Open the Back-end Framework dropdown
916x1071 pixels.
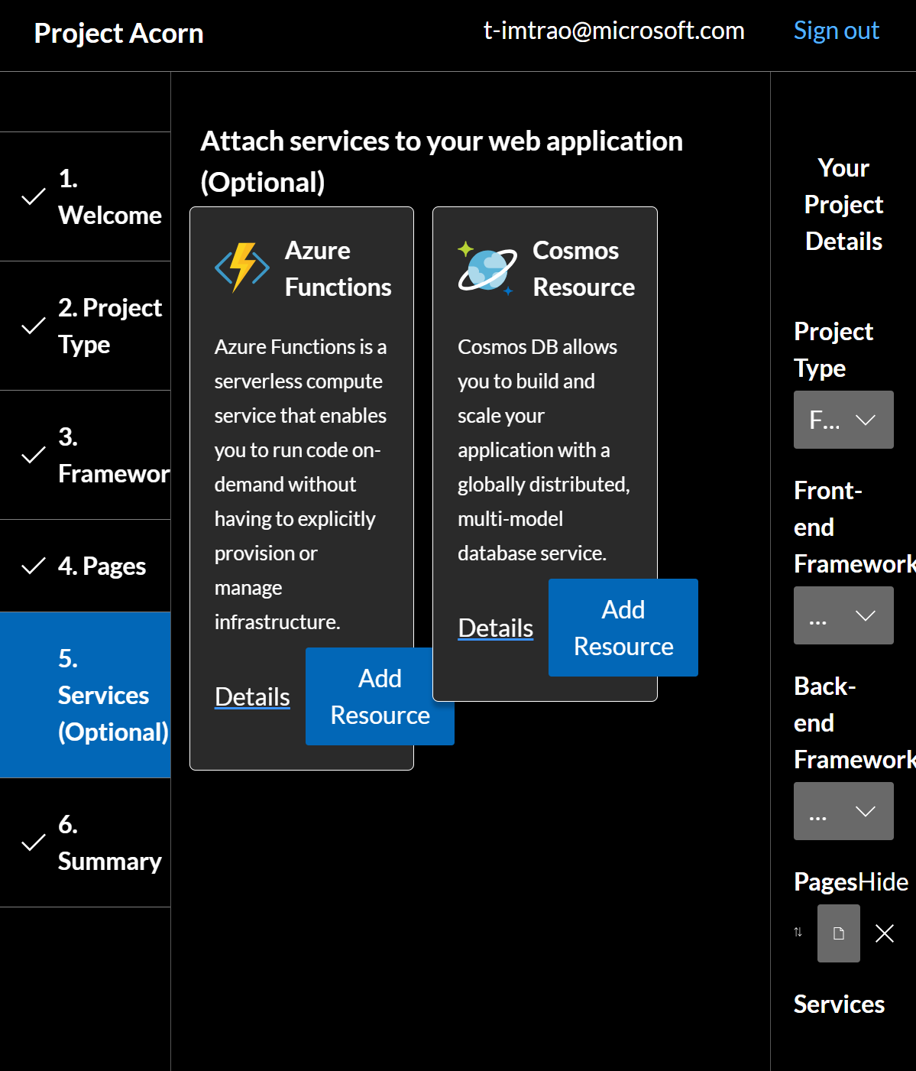coord(843,811)
